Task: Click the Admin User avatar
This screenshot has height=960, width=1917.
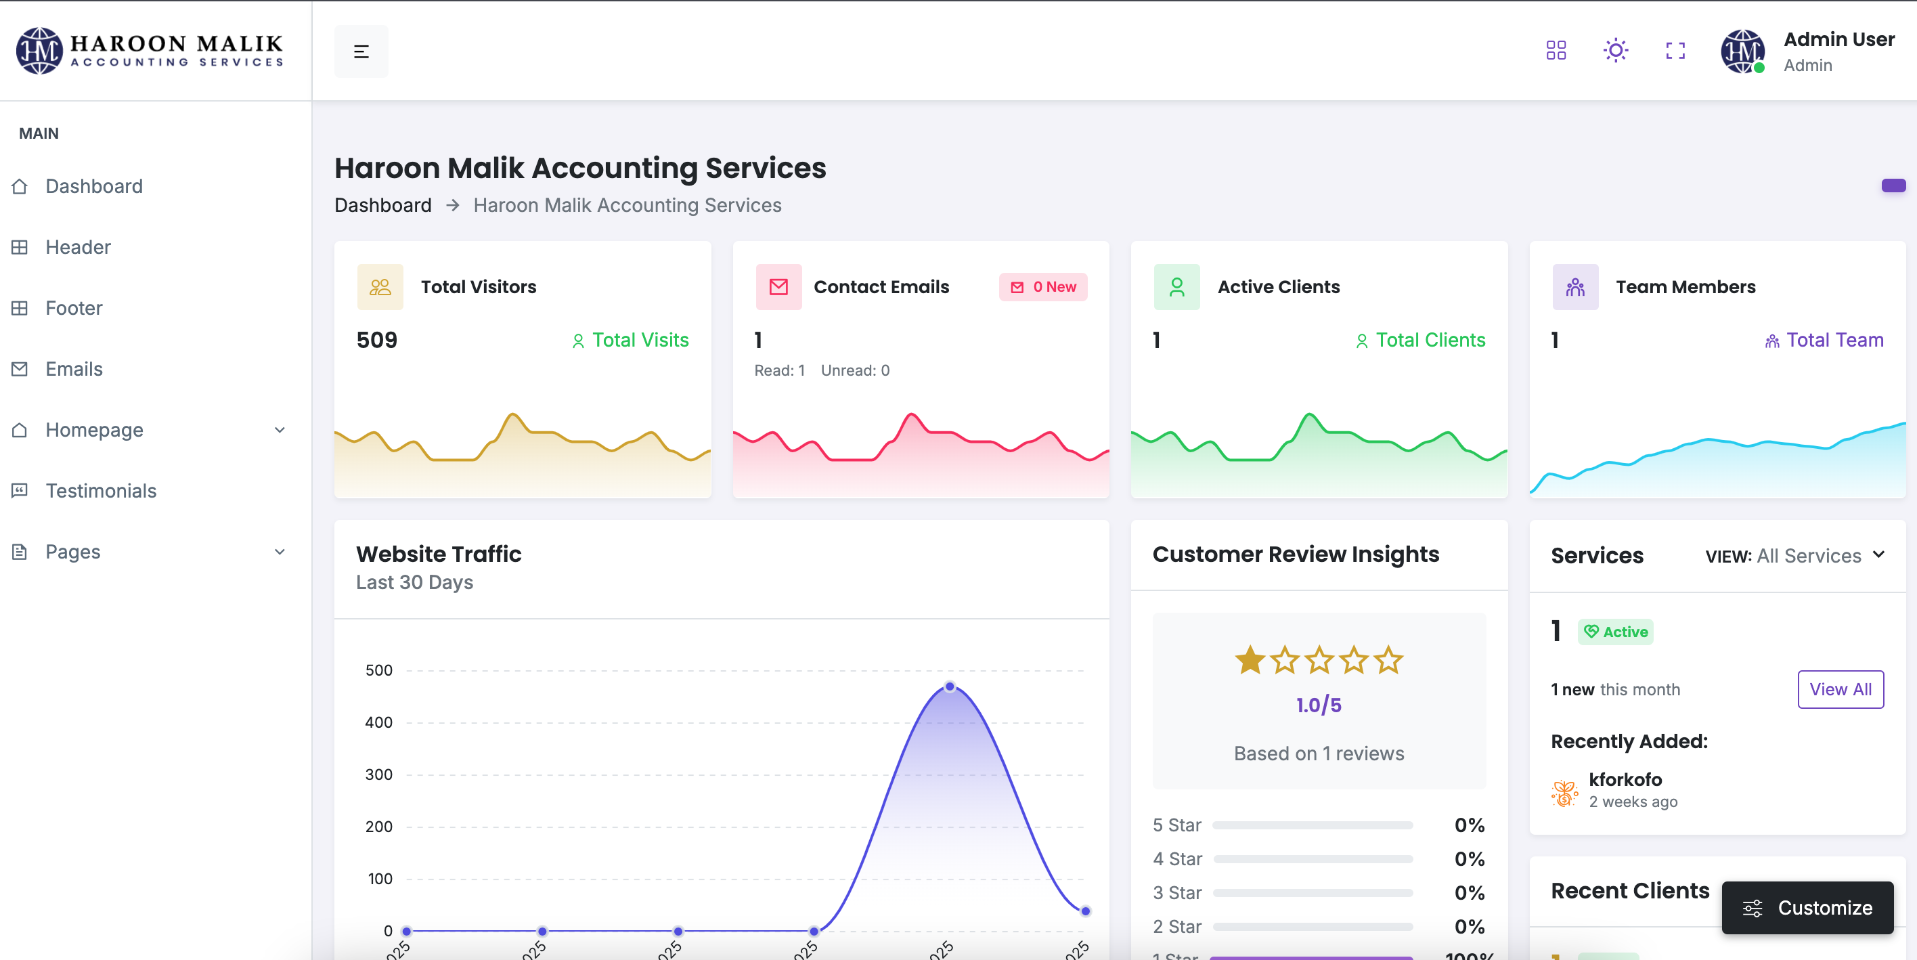Action: point(1742,51)
